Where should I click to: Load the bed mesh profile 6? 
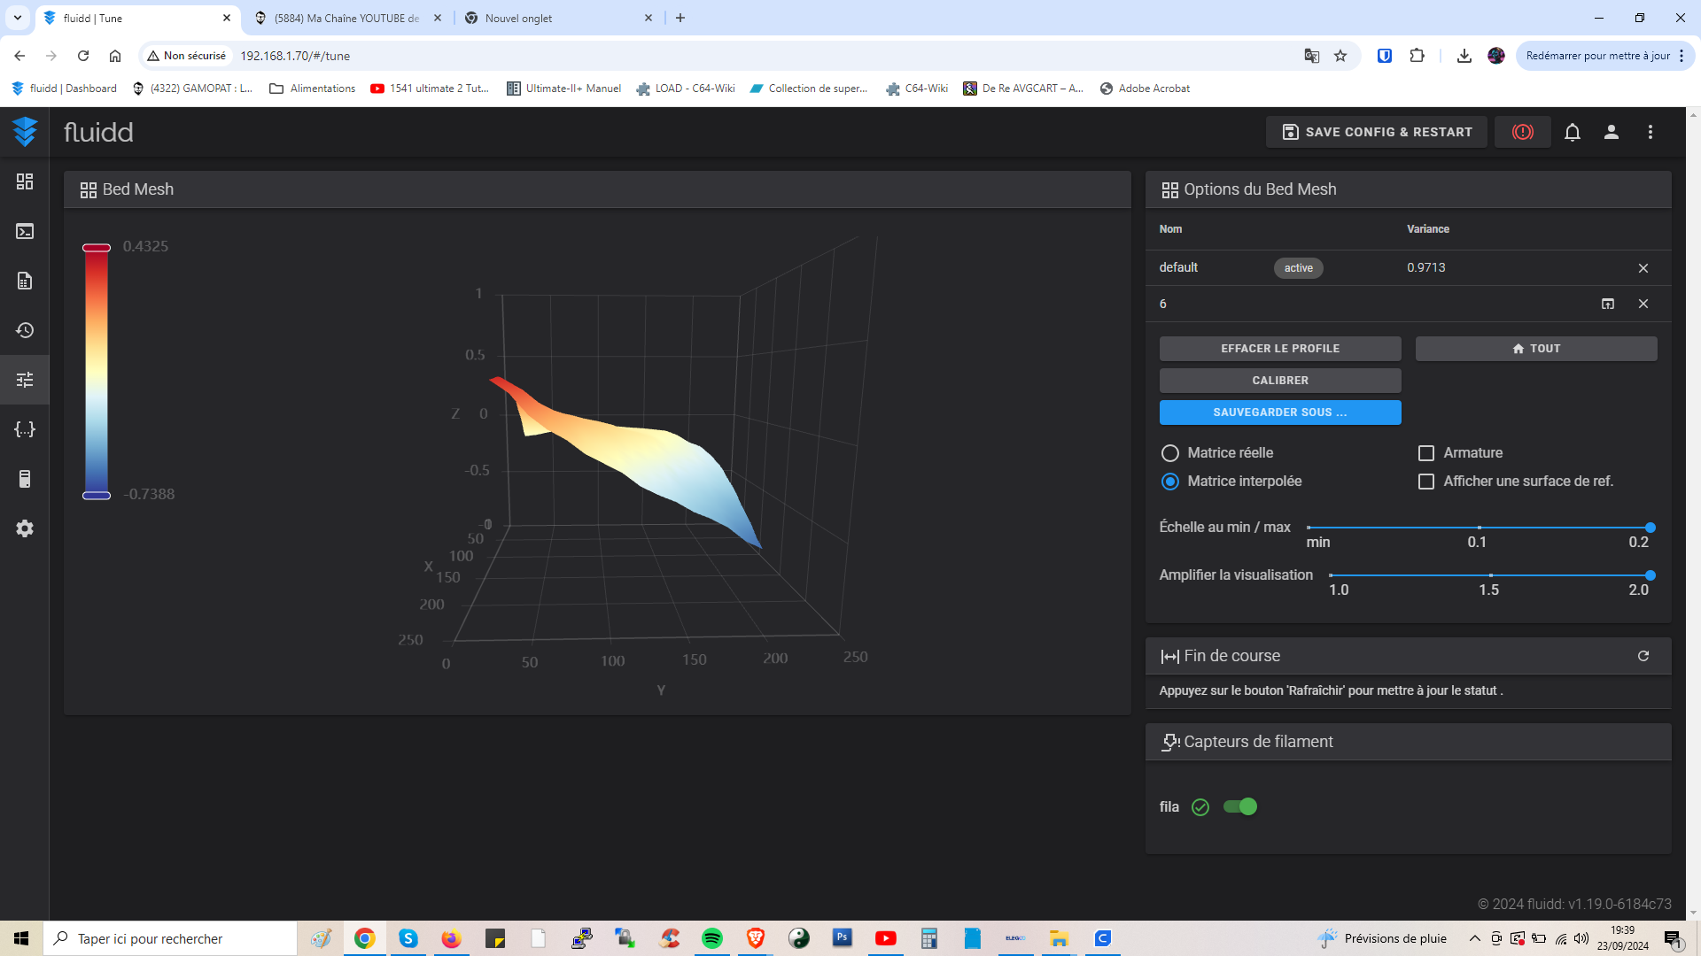point(1607,304)
